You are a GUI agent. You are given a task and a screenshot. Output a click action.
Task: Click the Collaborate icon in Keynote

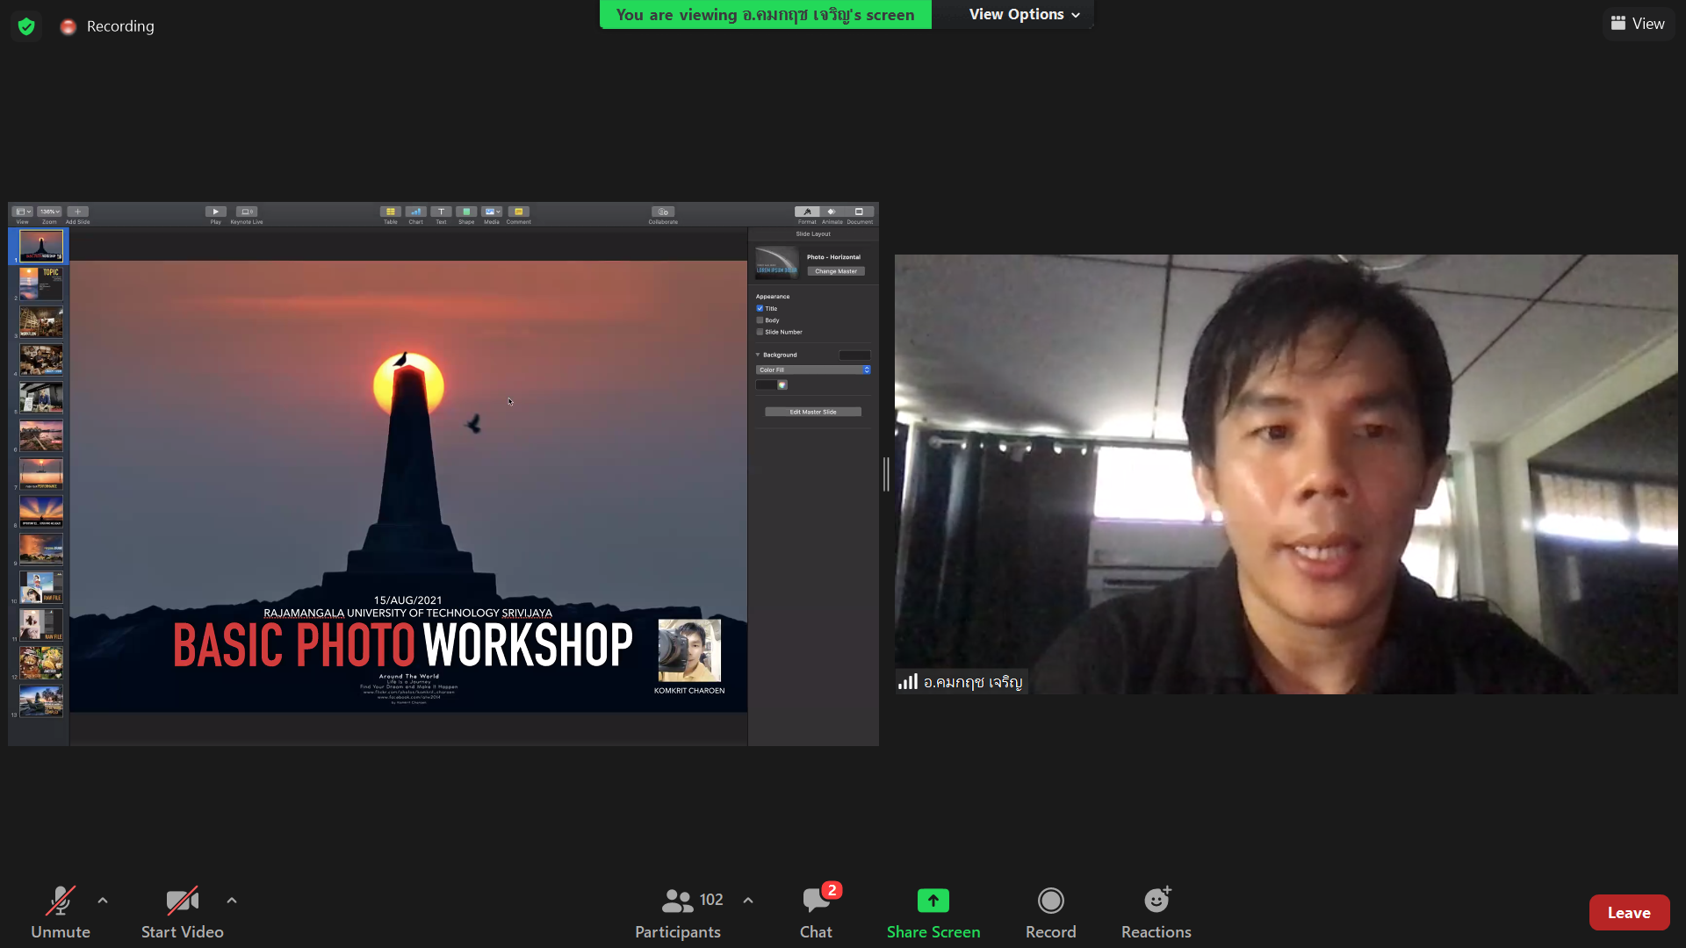[x=663, y=212]
